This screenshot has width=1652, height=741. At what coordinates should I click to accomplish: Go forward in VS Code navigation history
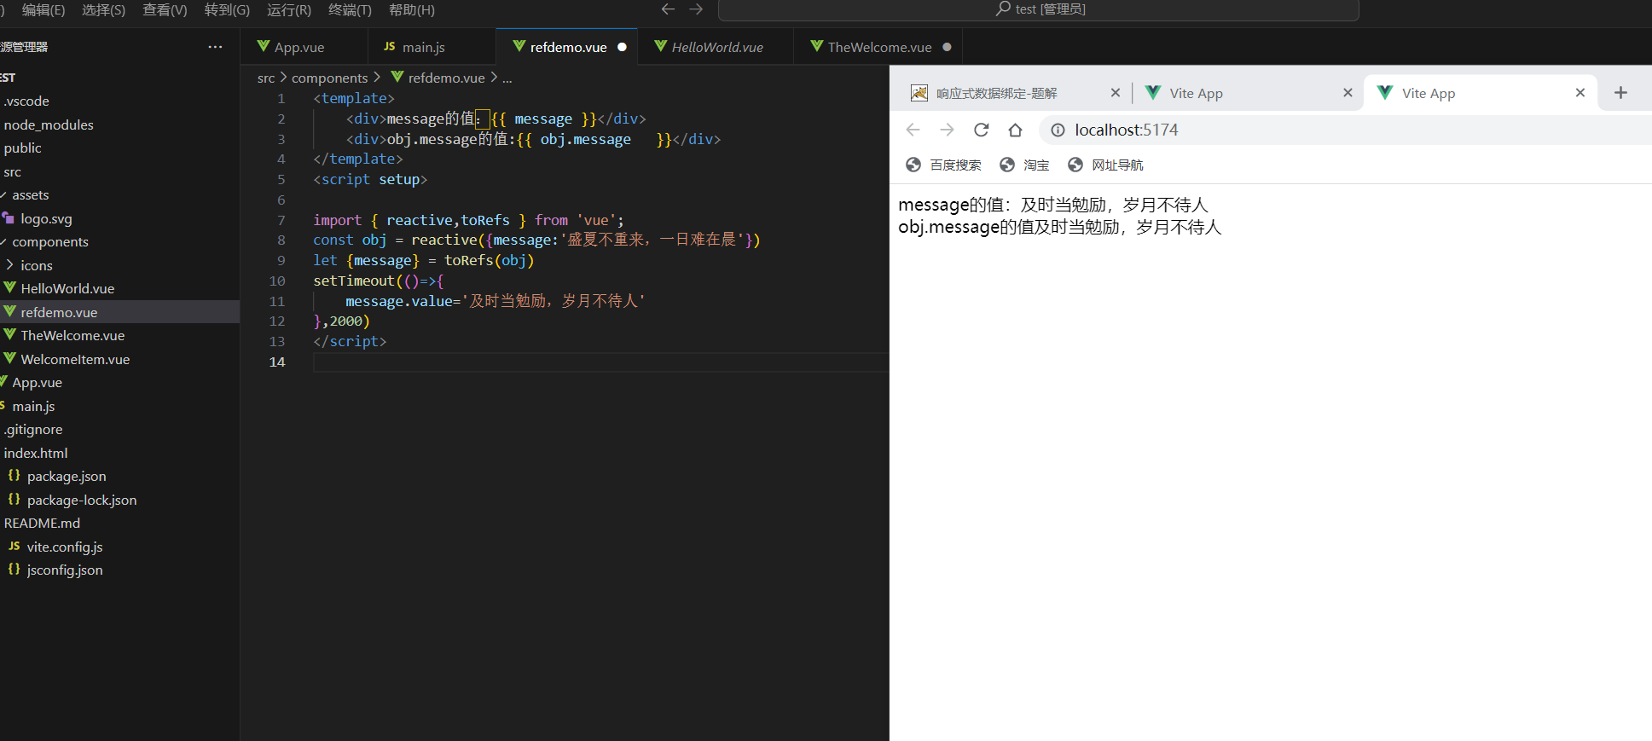(x=696, y=9)
